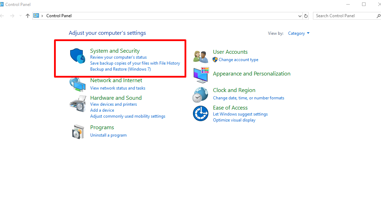The height and width of the screenshot is (197, 381).
Task: Open Backup and Restore (Windows 7)
Action: tap(121, 69)
